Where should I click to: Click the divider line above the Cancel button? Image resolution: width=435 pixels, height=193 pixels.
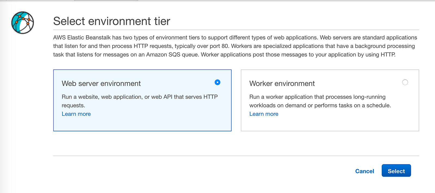pyautogui.click(x=236, y=156)
